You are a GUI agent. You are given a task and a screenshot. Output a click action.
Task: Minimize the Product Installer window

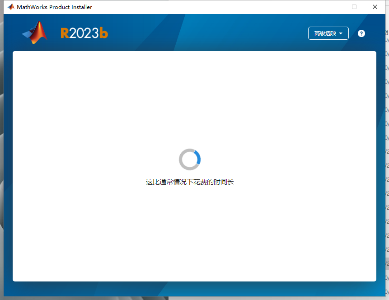click(334, 7)
